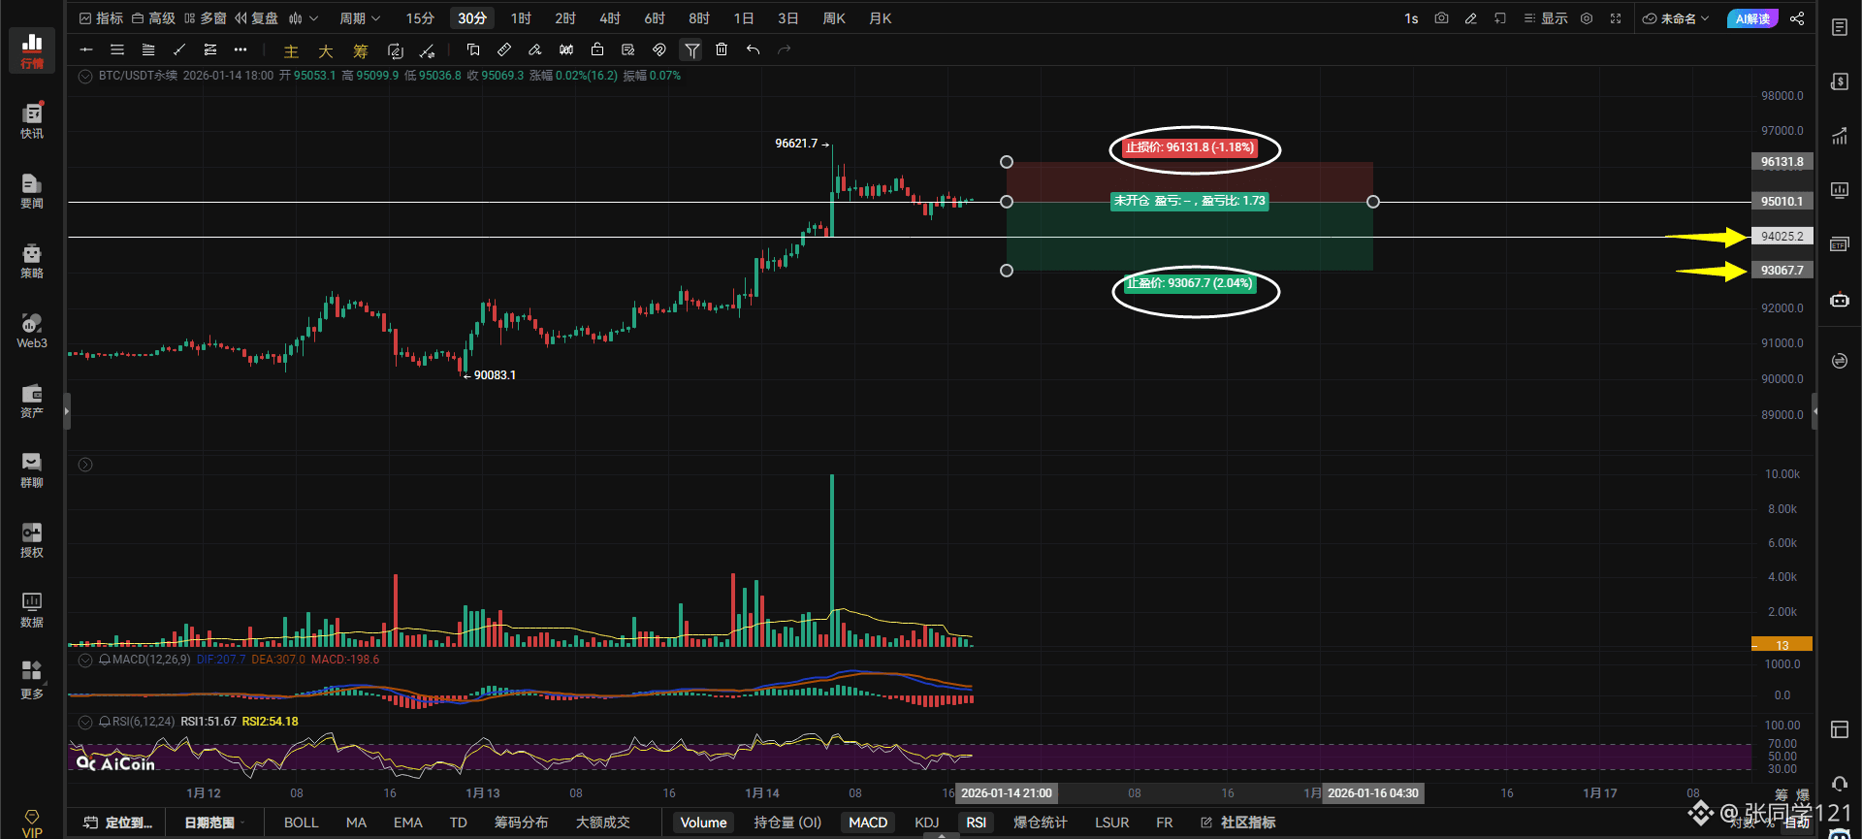Enable the KDJ indicator
Screen dimensions: 1862x839
point(927,823)
